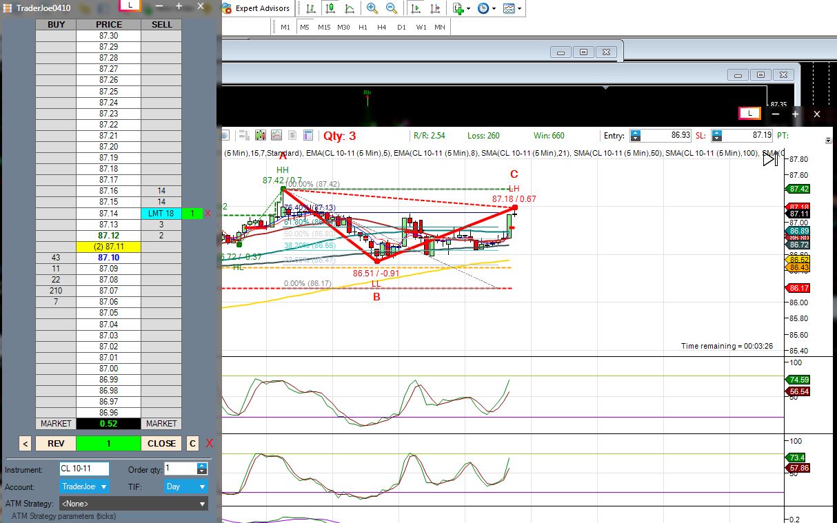Click the chart trader bars icon in chart toolbar
The width and height of the screenshot is (837, 523).
coord(244,135)
